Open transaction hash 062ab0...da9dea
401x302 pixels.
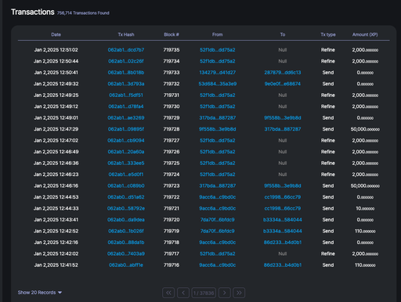pos(126,220)
